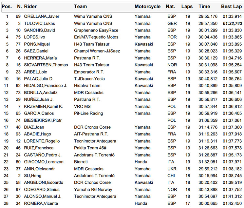Image resolution: width=244 pixels, height=208 pixels.
Task: Click time '30:20,402'
Action: click(208, 183)
